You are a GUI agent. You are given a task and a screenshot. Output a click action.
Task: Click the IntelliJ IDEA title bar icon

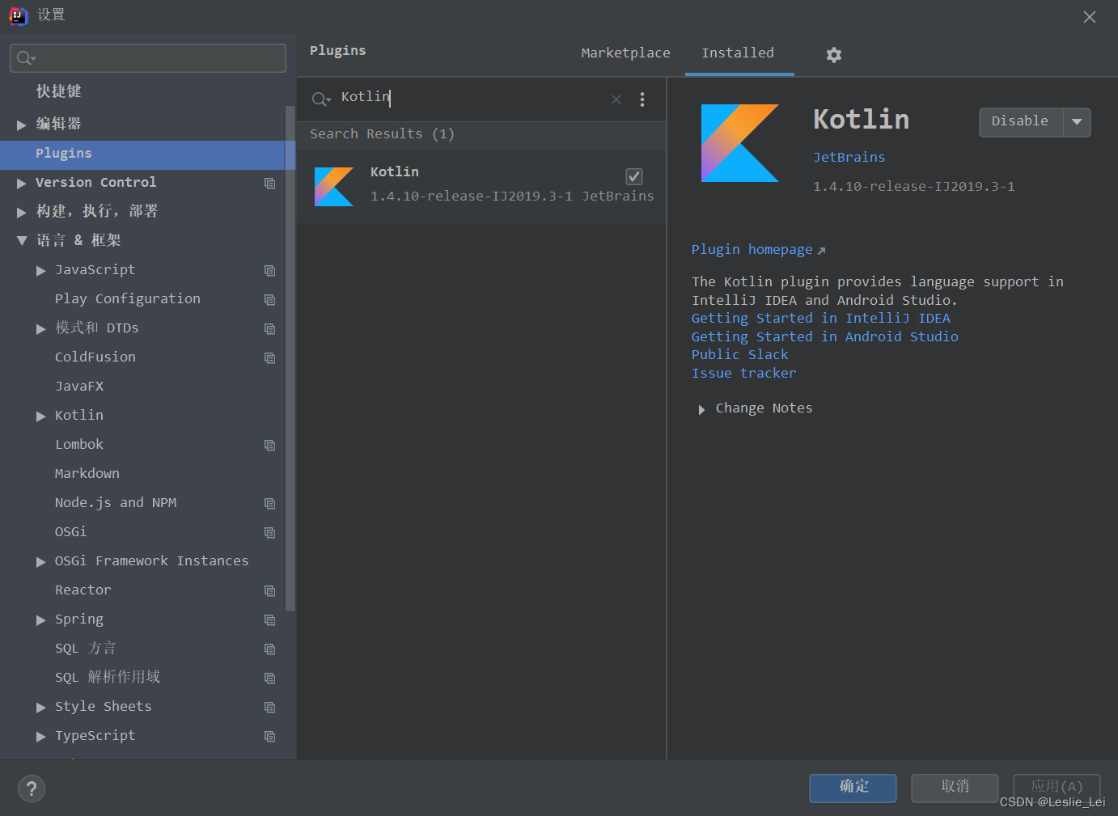(x=19, y=15)
